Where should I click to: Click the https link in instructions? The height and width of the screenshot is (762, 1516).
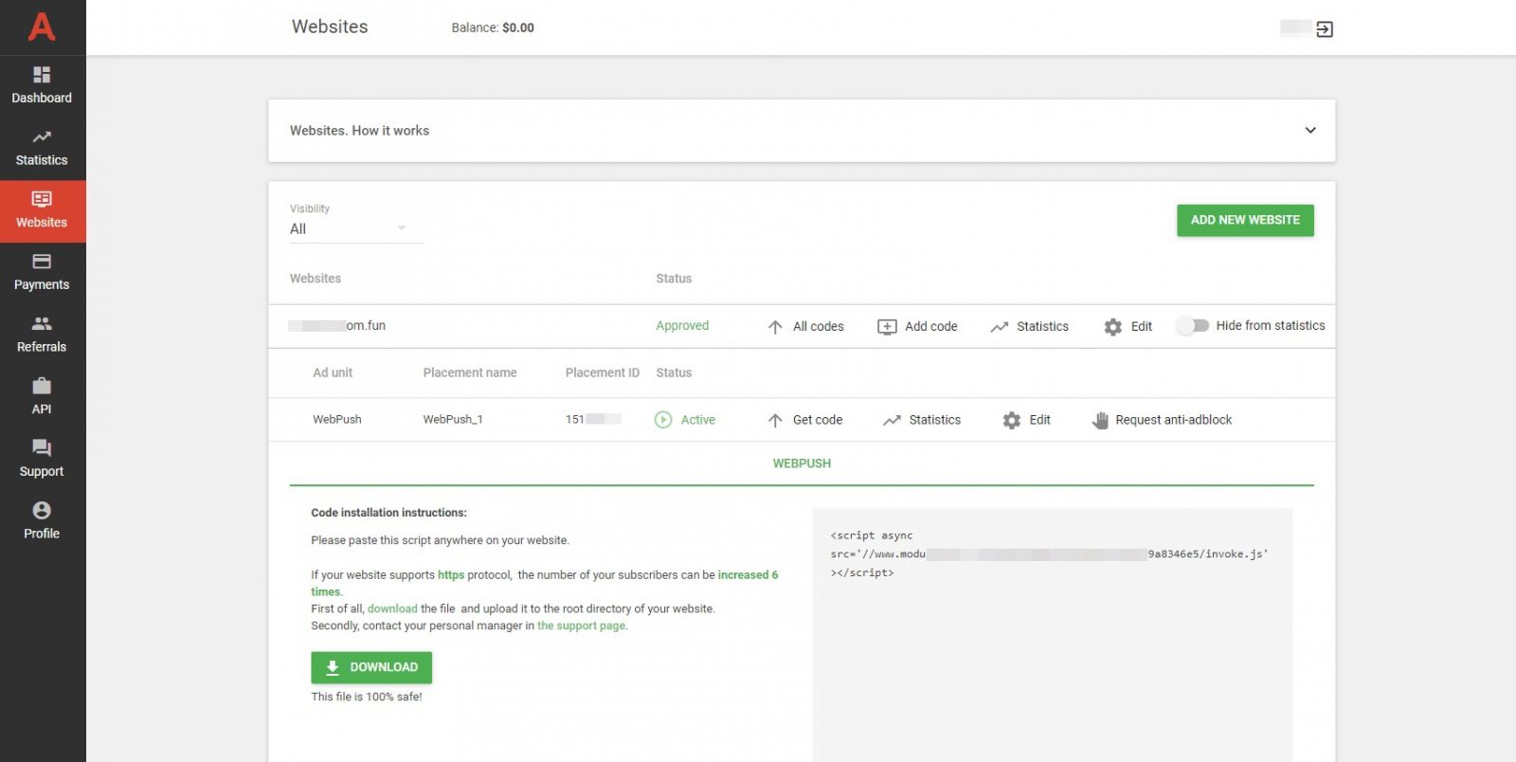coord(451,574)
